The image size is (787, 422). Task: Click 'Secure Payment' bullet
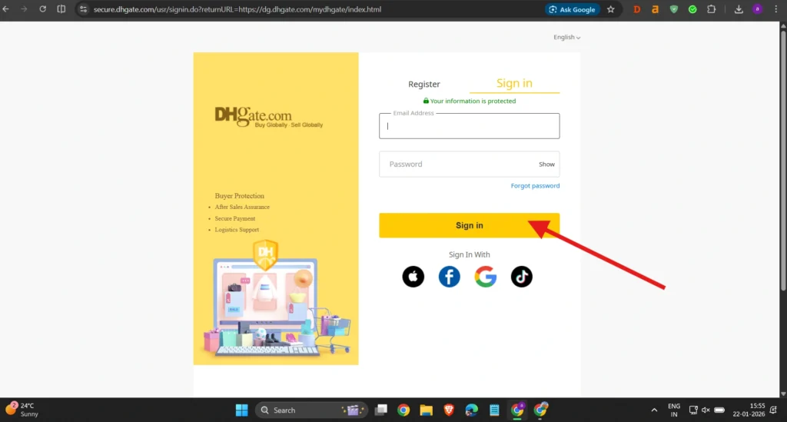(235, 218)
